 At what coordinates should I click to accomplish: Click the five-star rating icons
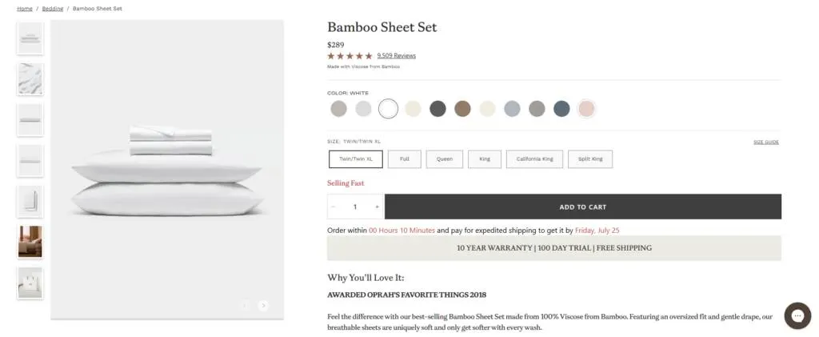click(x=350, y=56)
